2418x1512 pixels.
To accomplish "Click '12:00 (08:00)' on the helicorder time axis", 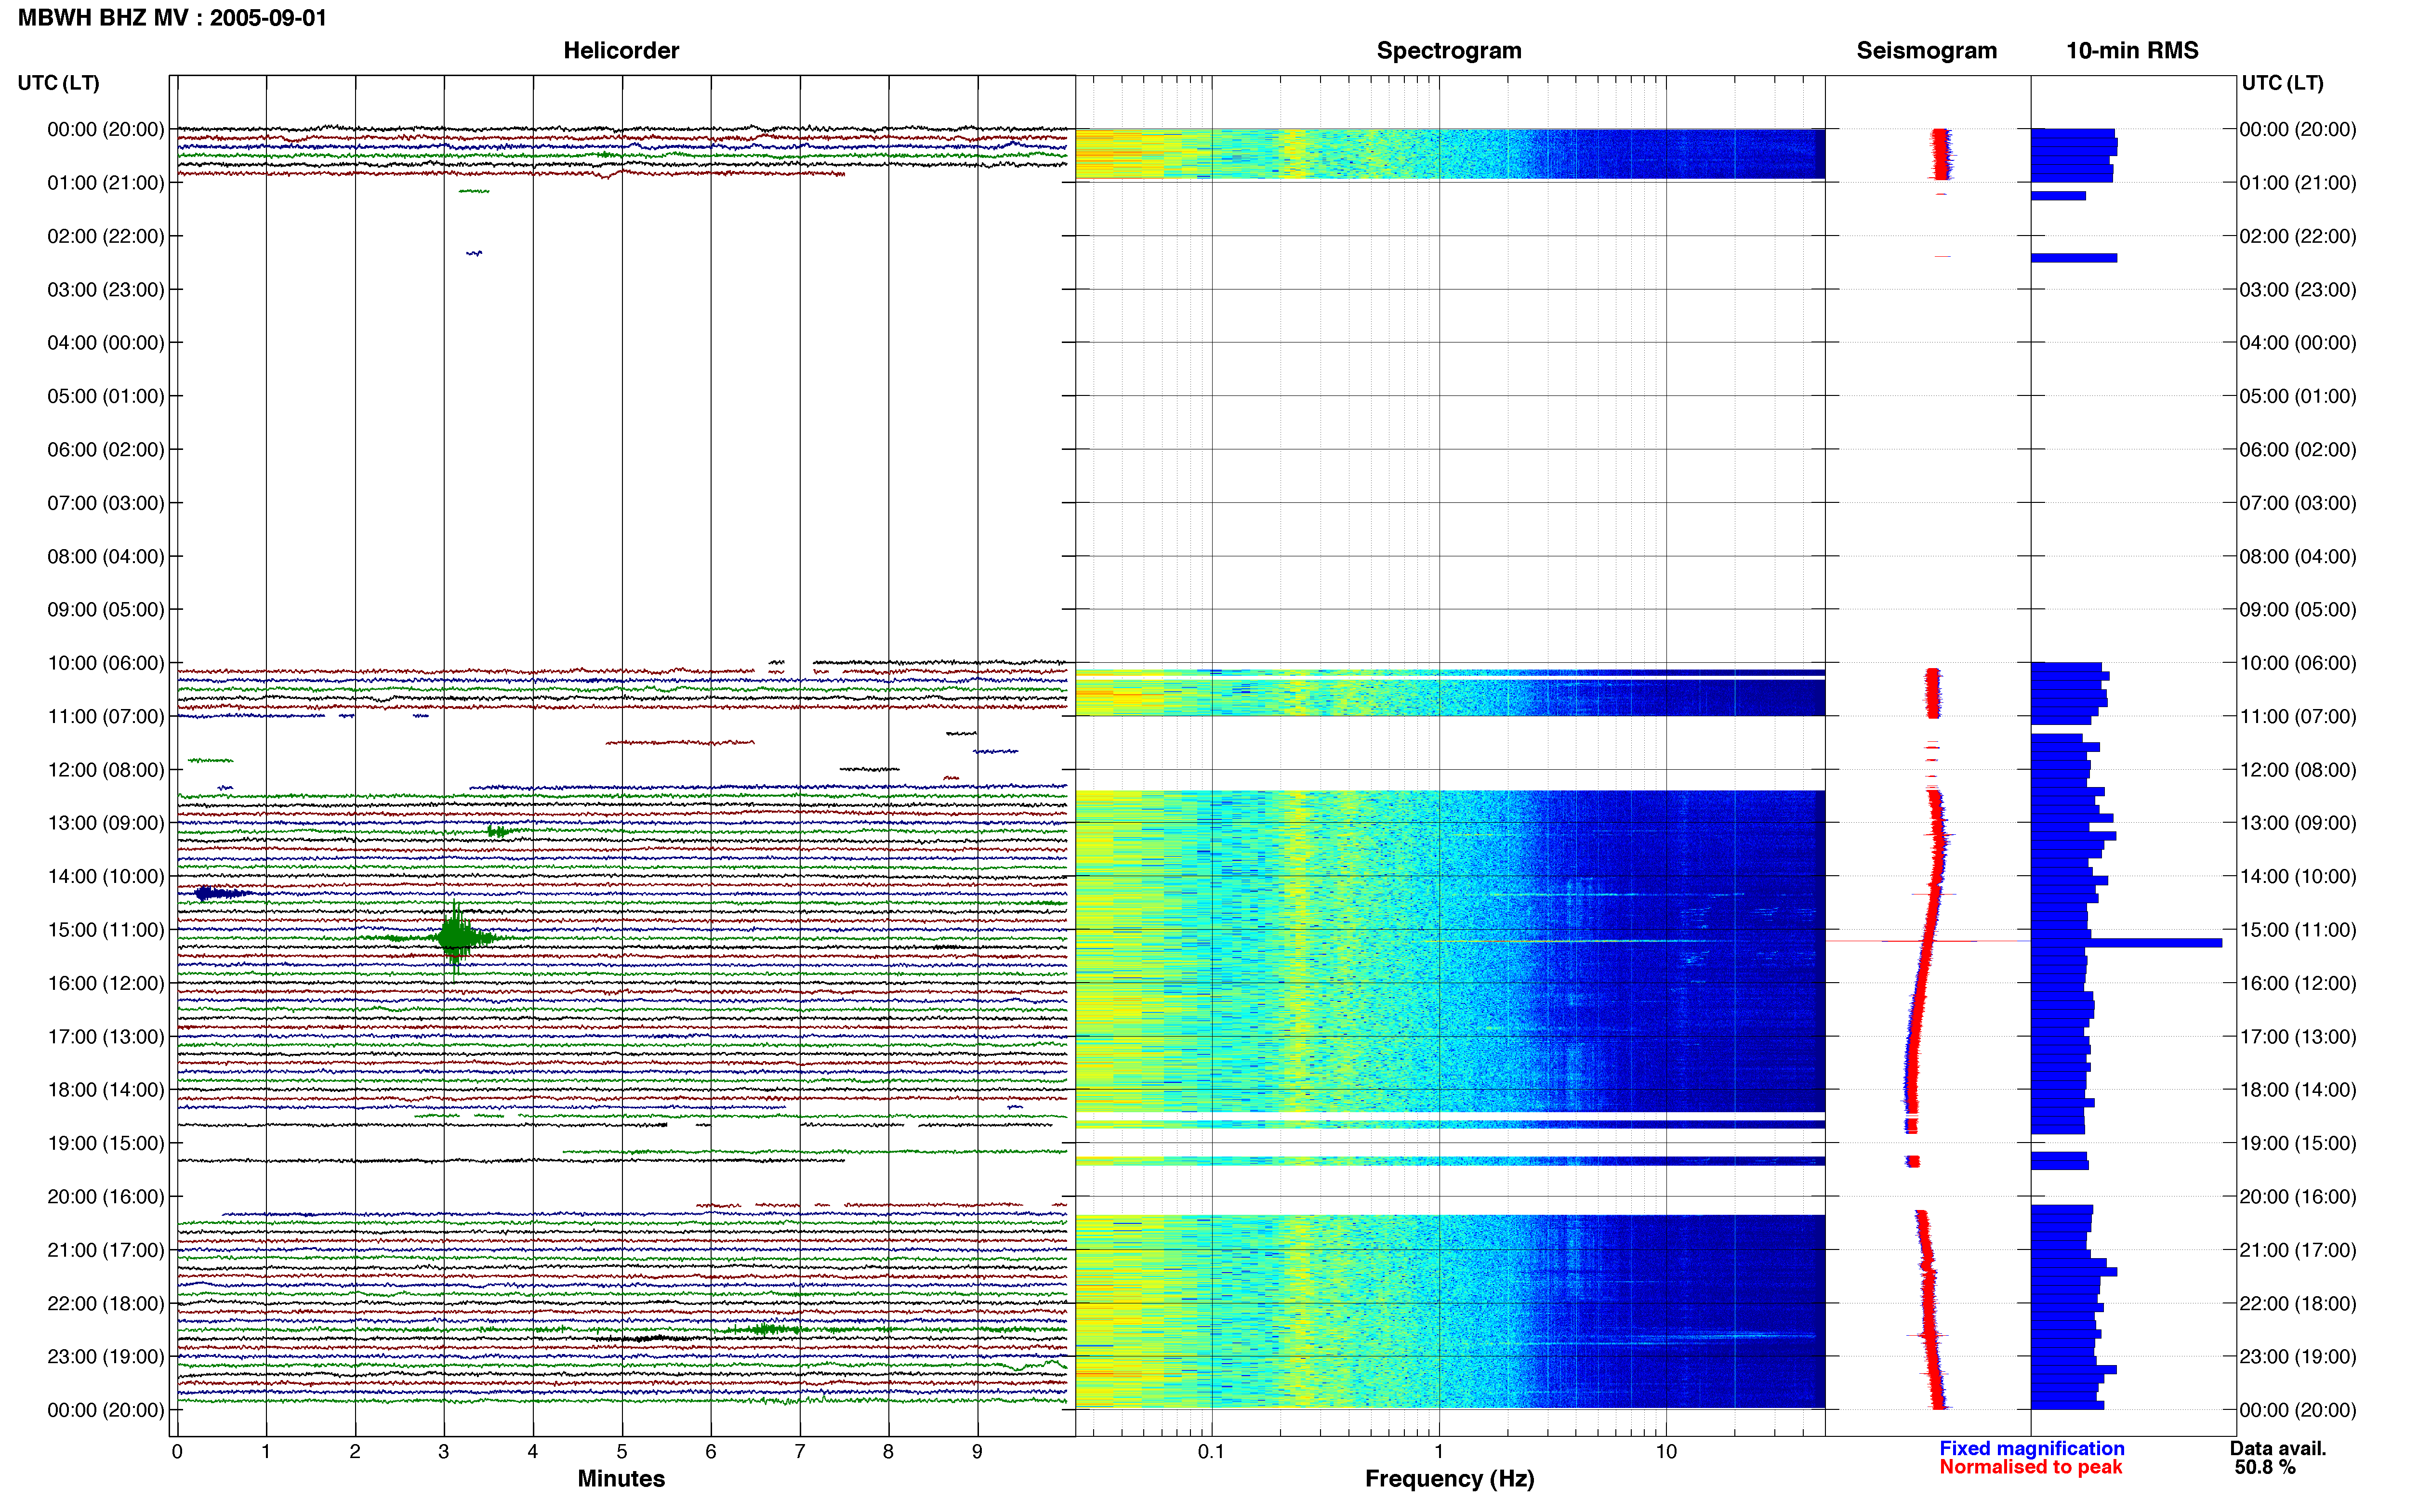I will tap(106, 770).
